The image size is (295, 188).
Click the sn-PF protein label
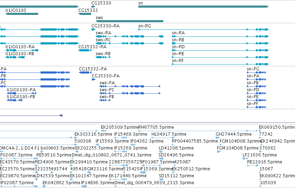(252, 104)
